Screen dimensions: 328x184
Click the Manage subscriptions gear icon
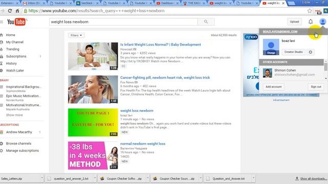(x=2, y=151)
